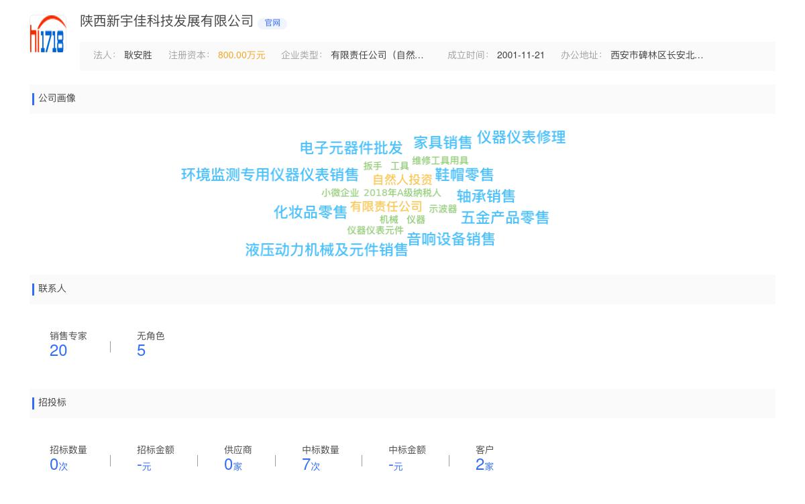Click office address 西安市碑林区长安北...

pyautogui.click(x=657, y=56)
